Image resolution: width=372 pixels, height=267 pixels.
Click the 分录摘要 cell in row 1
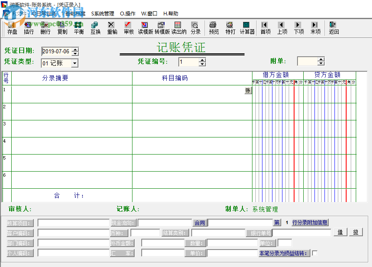click(72, 95)
